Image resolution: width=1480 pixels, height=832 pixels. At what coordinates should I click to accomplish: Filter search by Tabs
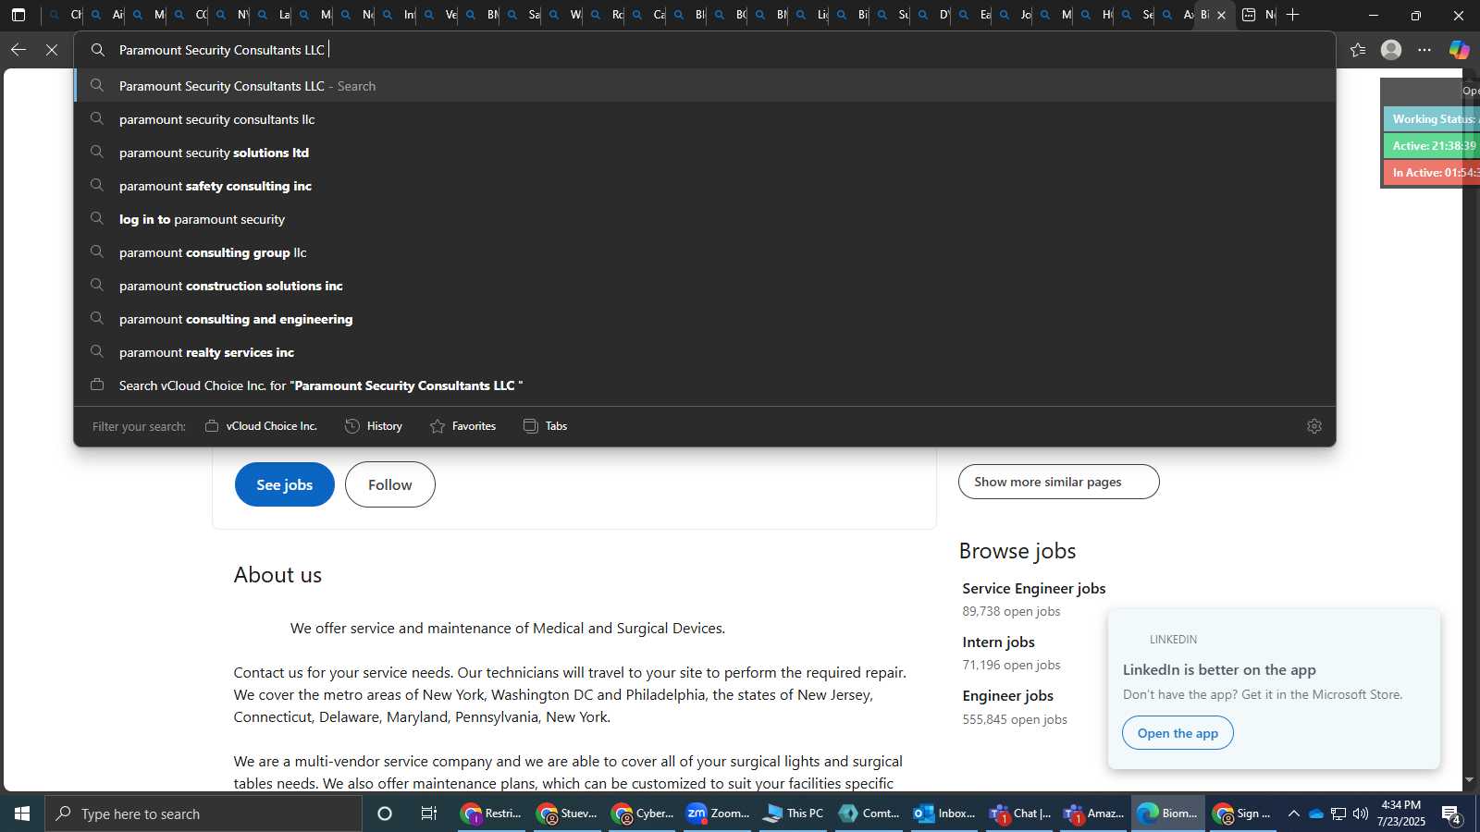546,426
